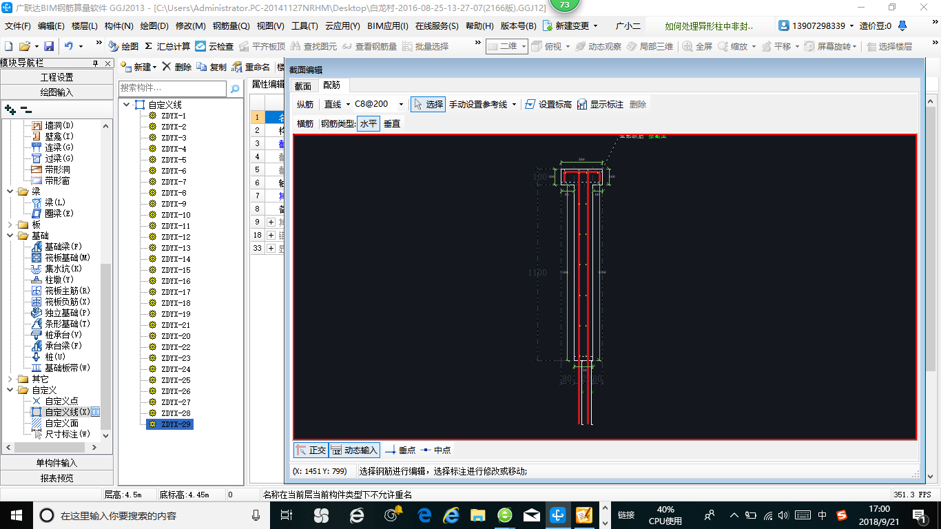Switch to the 截面 tab

tap(303, 86)
